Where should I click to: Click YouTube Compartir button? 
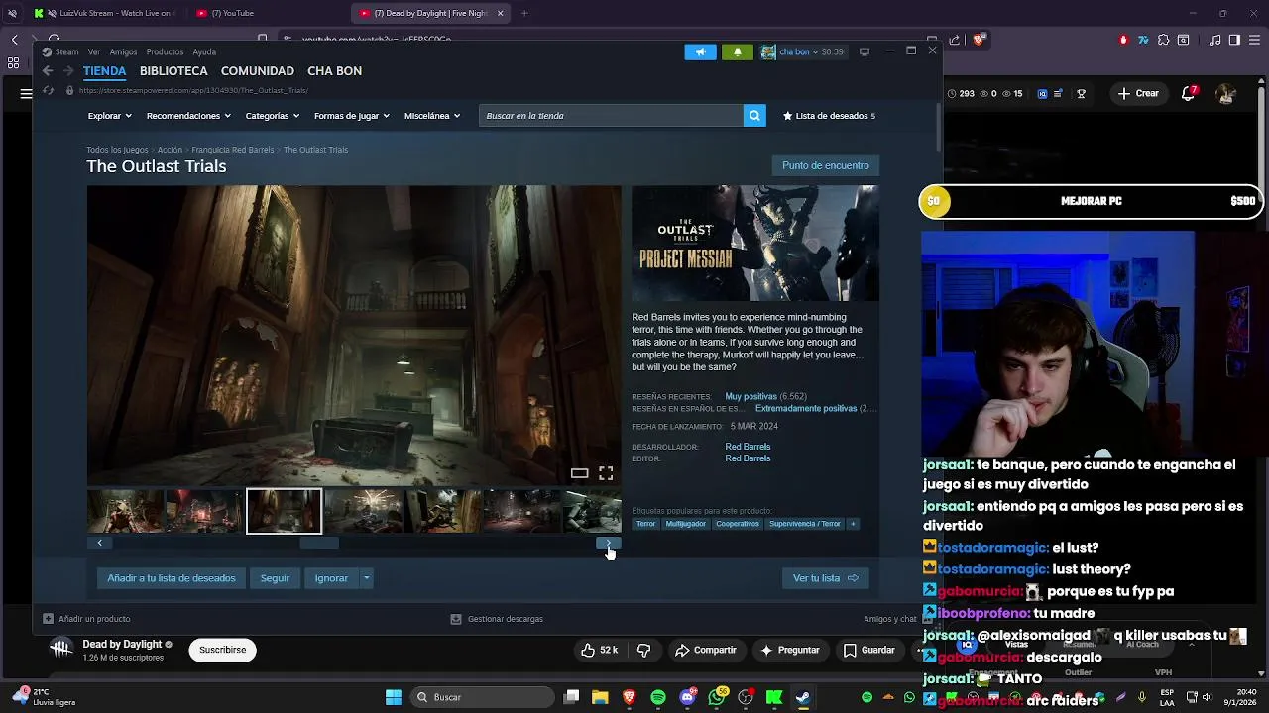(705, 650)
